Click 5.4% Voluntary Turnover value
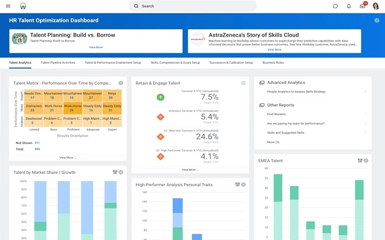 (x=209, y=117)
